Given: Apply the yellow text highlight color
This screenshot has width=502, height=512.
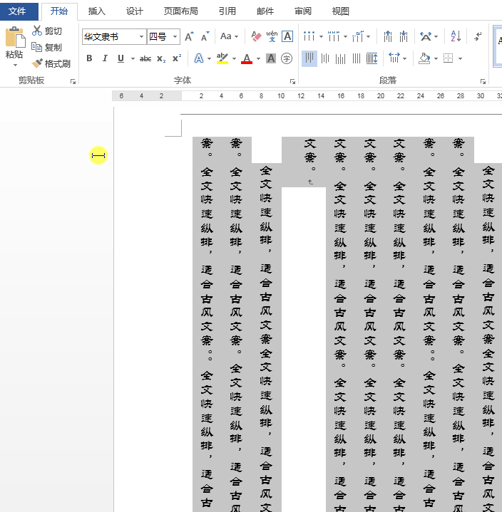Looking at the screenshot, I should 222,58.
